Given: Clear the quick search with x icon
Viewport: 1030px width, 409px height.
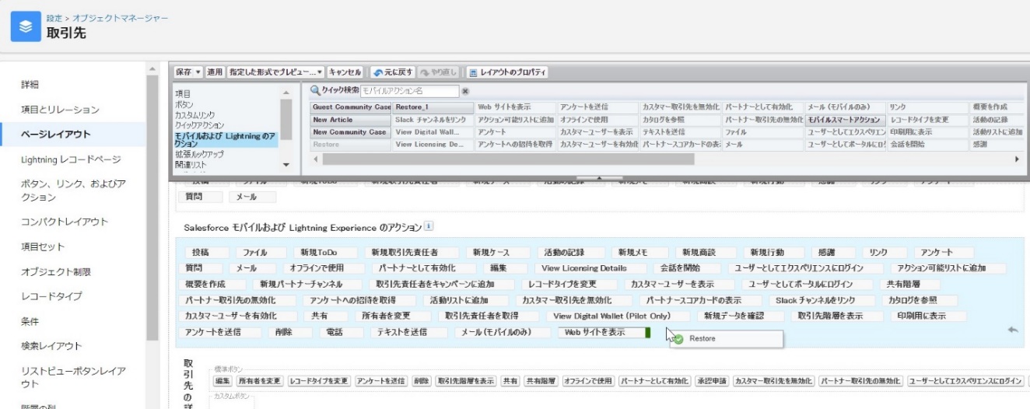Looking at the screenshot, I should [x=465, y=92].
